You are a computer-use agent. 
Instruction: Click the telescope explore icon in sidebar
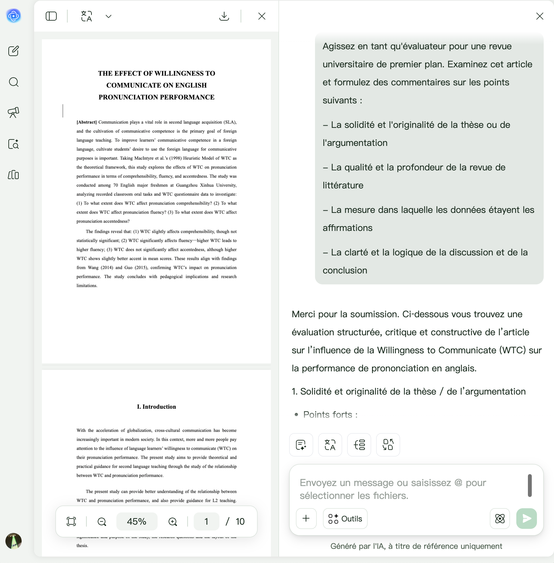pos(14,113)
